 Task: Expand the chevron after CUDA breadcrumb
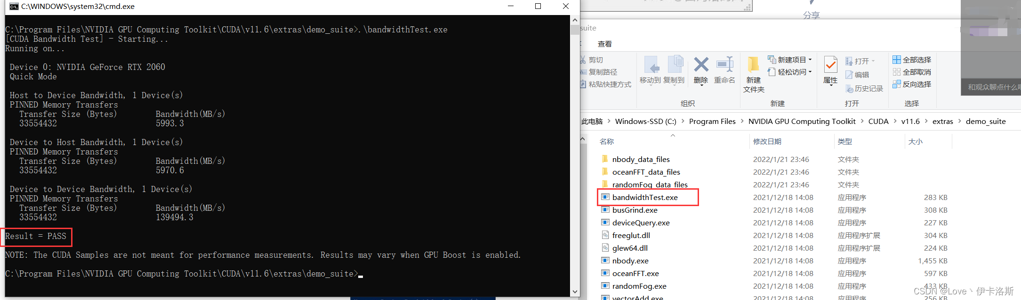(x=895, y=121)
